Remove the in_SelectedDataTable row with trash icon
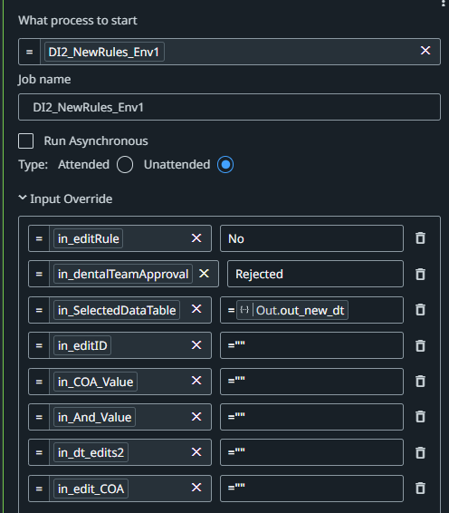The image size is (449, 513). [x=420, y=309]
